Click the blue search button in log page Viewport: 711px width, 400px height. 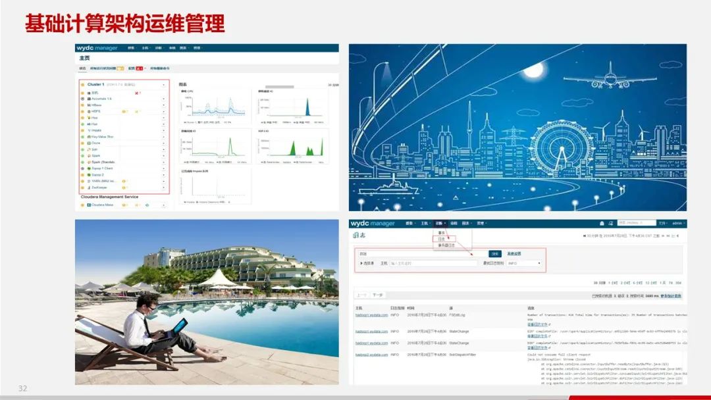pos(494,254)
